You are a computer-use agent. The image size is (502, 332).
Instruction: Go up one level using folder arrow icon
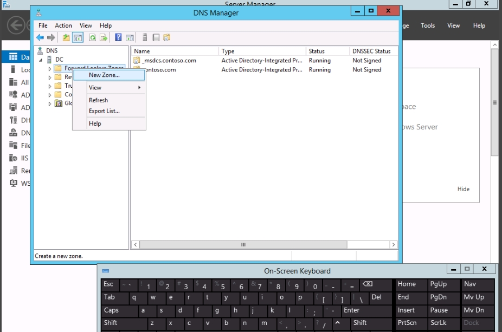coord(66,38)
